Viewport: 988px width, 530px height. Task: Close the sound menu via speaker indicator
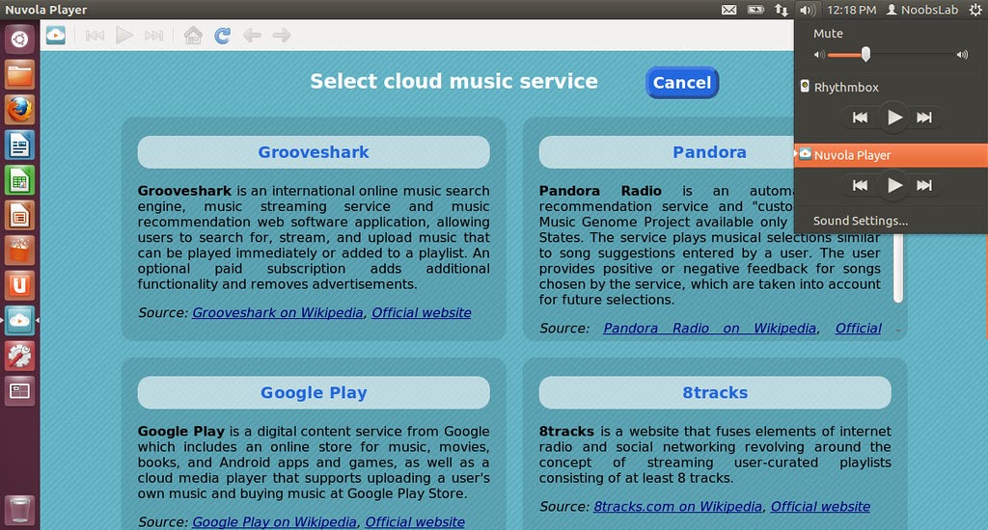click(807, 10)
